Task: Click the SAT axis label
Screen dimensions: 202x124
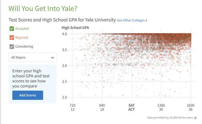Action: [132, 105]
